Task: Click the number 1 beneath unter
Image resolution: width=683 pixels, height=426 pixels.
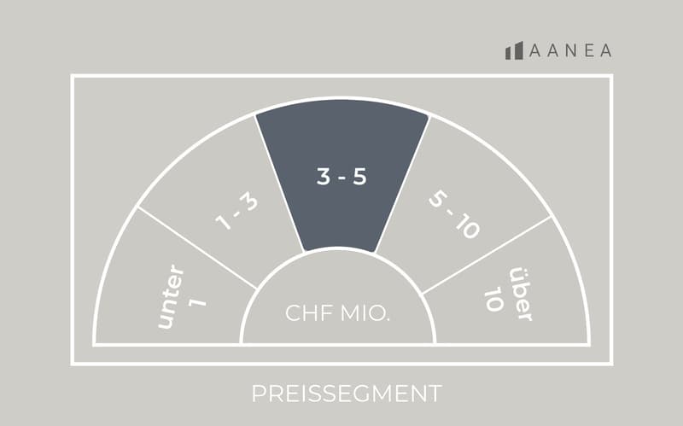Action: (x=197, y=302)
